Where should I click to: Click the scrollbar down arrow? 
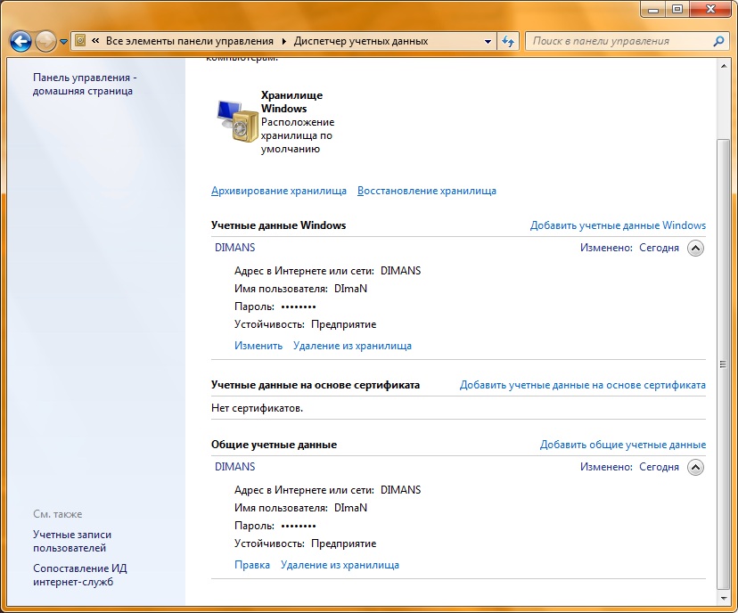724,599
